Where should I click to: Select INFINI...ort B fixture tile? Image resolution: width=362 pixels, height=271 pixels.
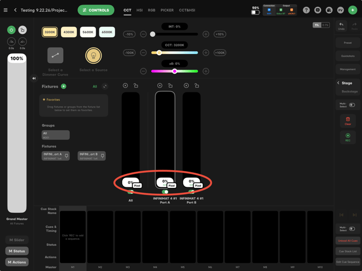pos(92,156)
